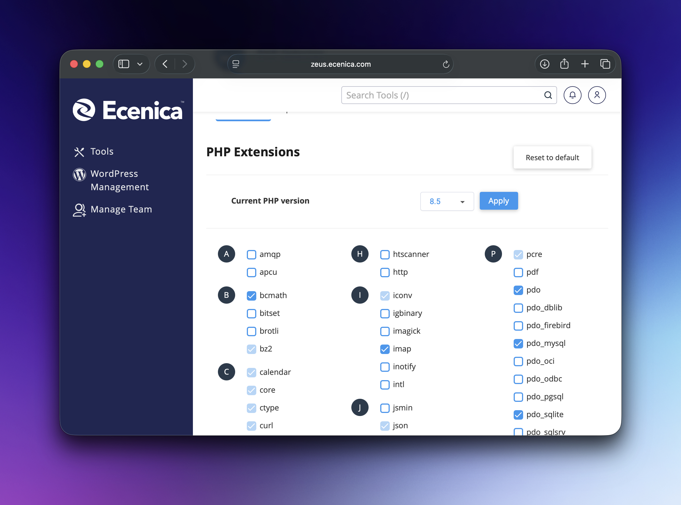Click the Reset to default button
This screenshot has width=681, height=505.
point(552,157)
